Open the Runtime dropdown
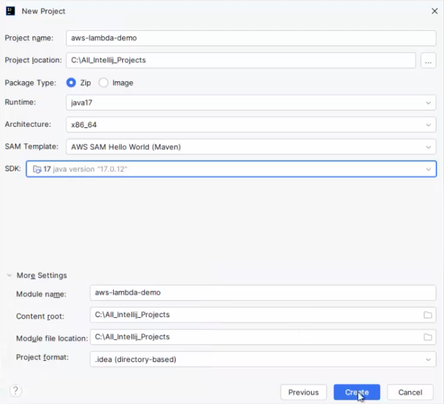The height and width of the screenshot is (404, 444). point(251,103)
